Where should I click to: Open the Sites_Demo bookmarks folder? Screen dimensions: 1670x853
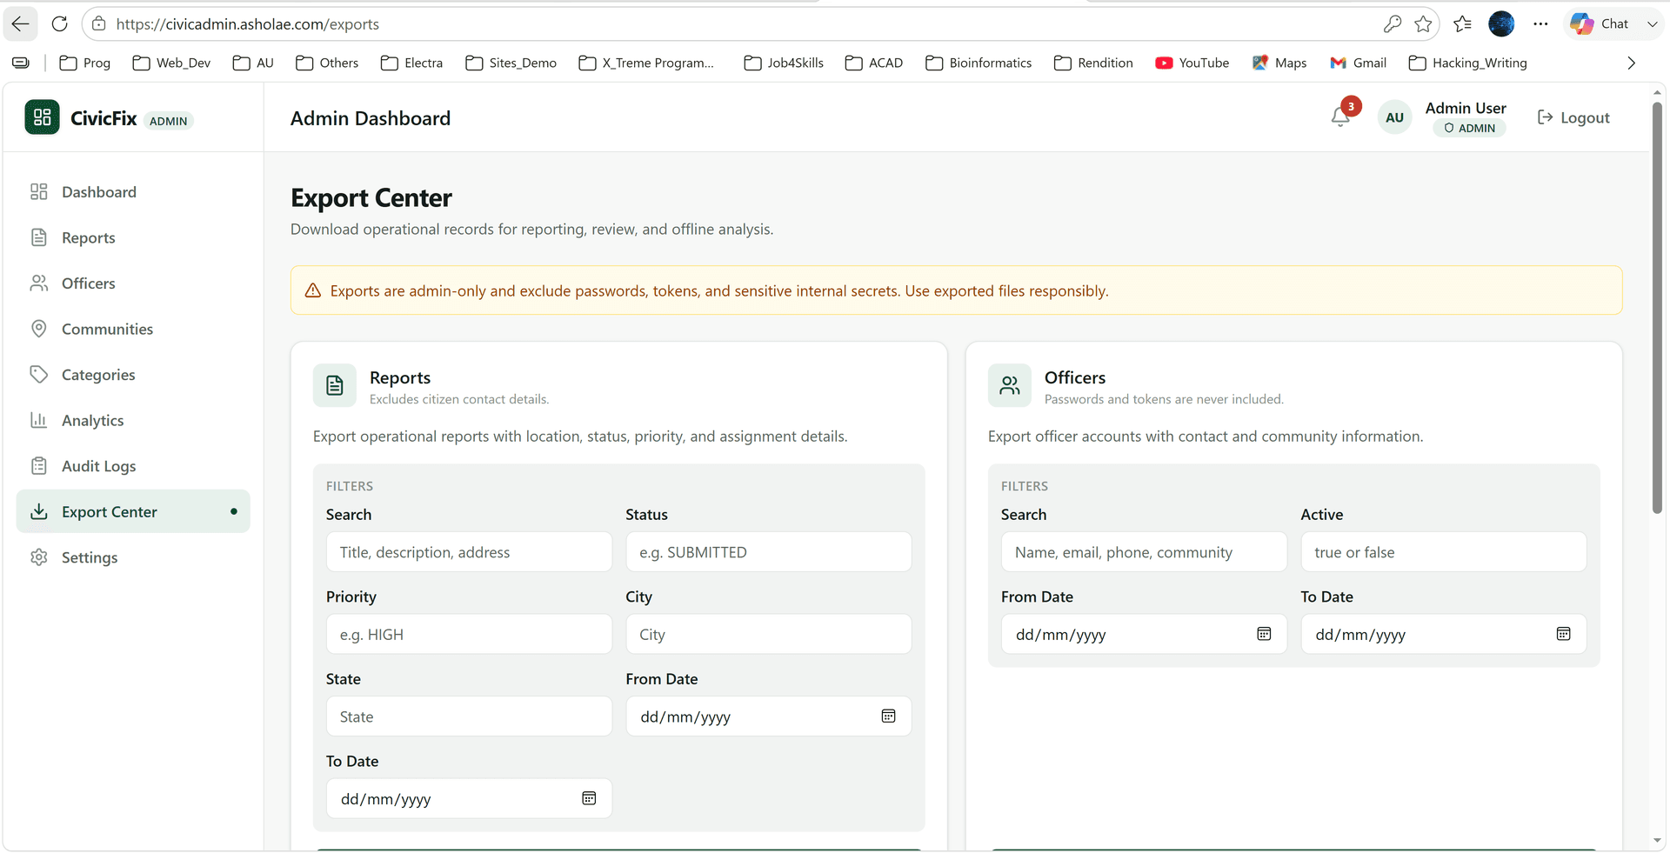[x=511, y=63]
